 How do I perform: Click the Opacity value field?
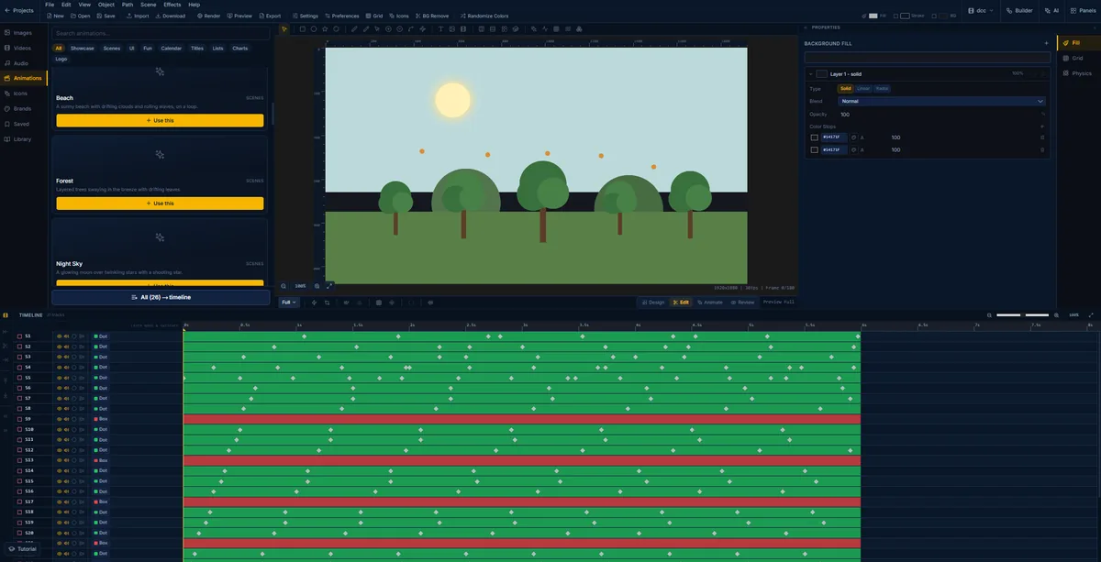tap(936, 115)
